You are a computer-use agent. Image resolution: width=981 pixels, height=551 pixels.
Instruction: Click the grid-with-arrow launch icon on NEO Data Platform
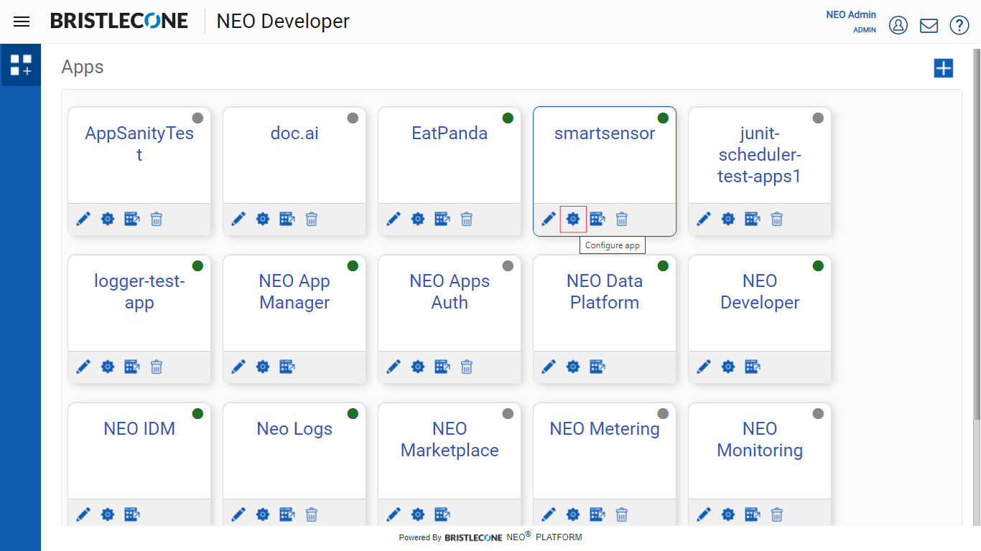[x=598, y=367]
